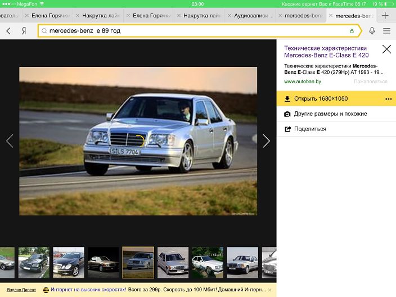Tap the microphone voice search icon
This screenshot has height=297, width=396.
(x=372, y=31)
